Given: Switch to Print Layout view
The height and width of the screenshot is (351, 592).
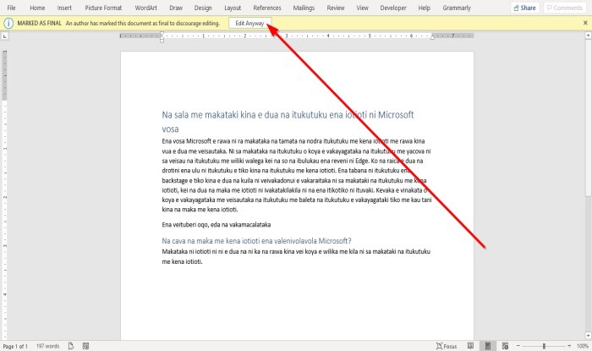Looking at the screenshot, I should click(x=488, y=346).
